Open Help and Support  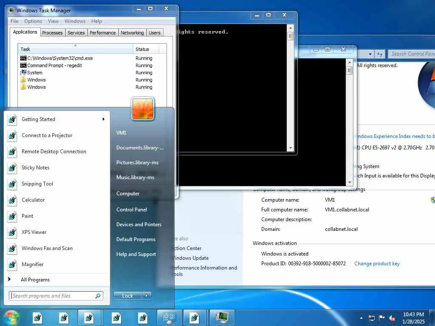pyautogui.click(x=136, y=254)
